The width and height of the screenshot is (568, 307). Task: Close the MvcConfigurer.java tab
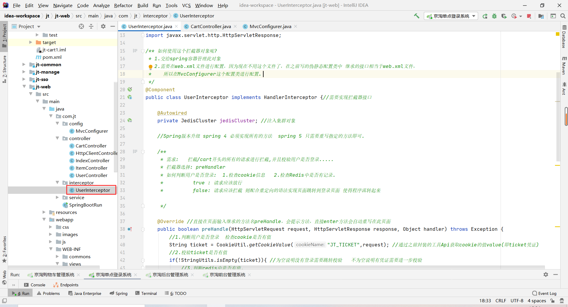coord(296,26)
